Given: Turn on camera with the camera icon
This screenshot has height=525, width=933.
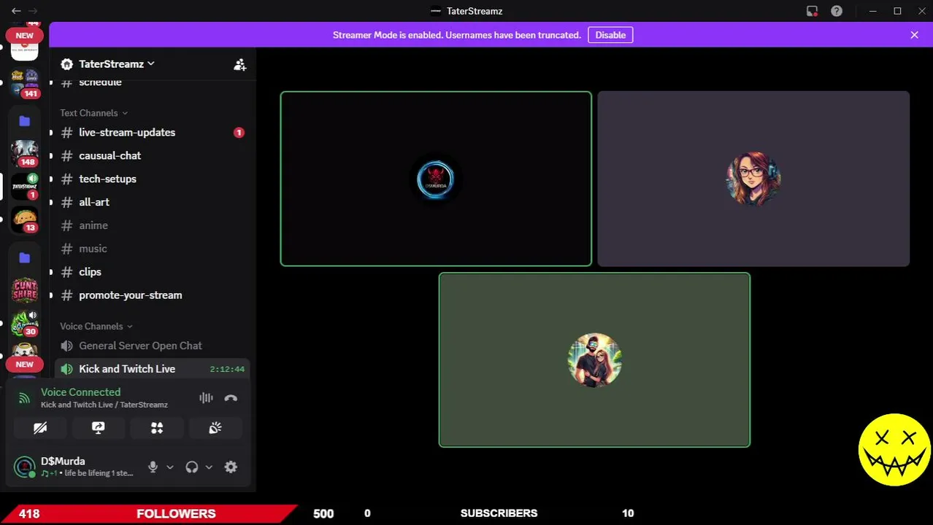Looking at the screenshot, I should click(40, 428).
